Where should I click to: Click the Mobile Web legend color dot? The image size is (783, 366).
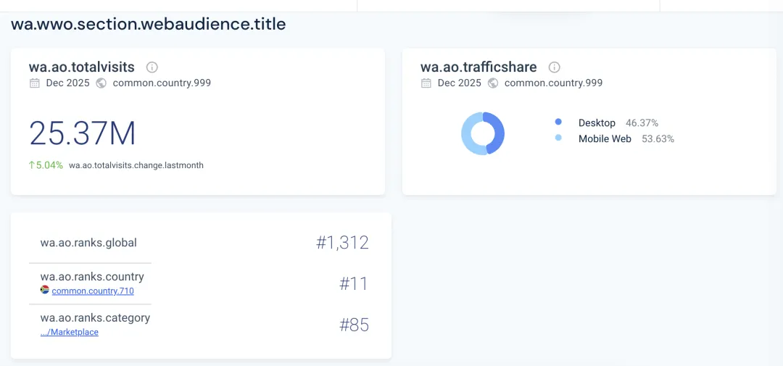558,138
